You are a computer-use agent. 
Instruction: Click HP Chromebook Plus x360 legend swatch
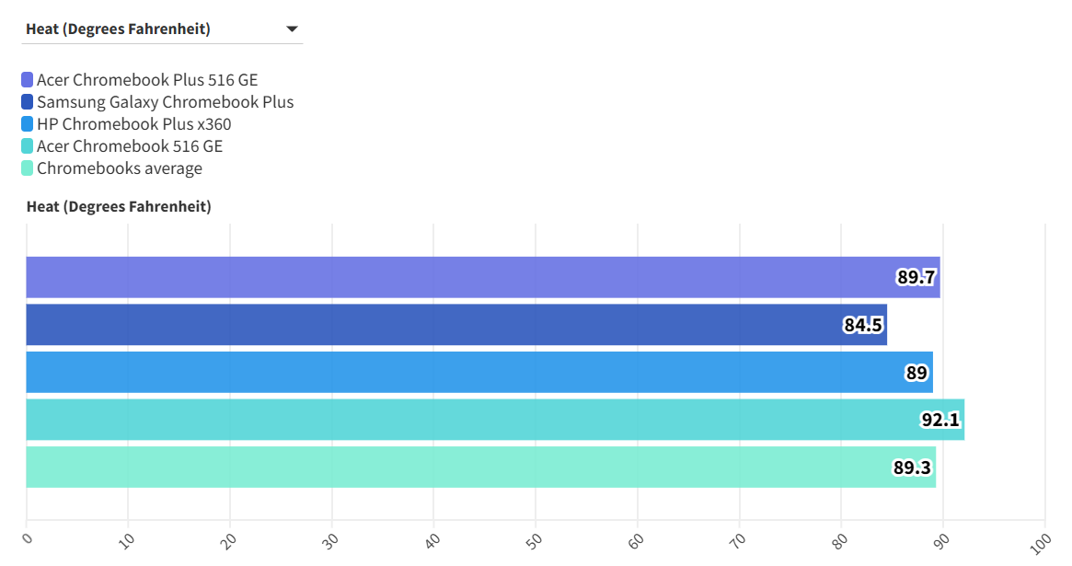click(x=28, y=124)
